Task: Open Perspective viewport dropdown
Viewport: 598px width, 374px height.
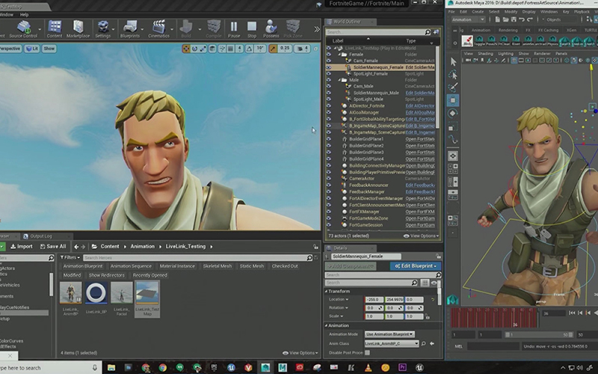Action: [x=10, y=49]
